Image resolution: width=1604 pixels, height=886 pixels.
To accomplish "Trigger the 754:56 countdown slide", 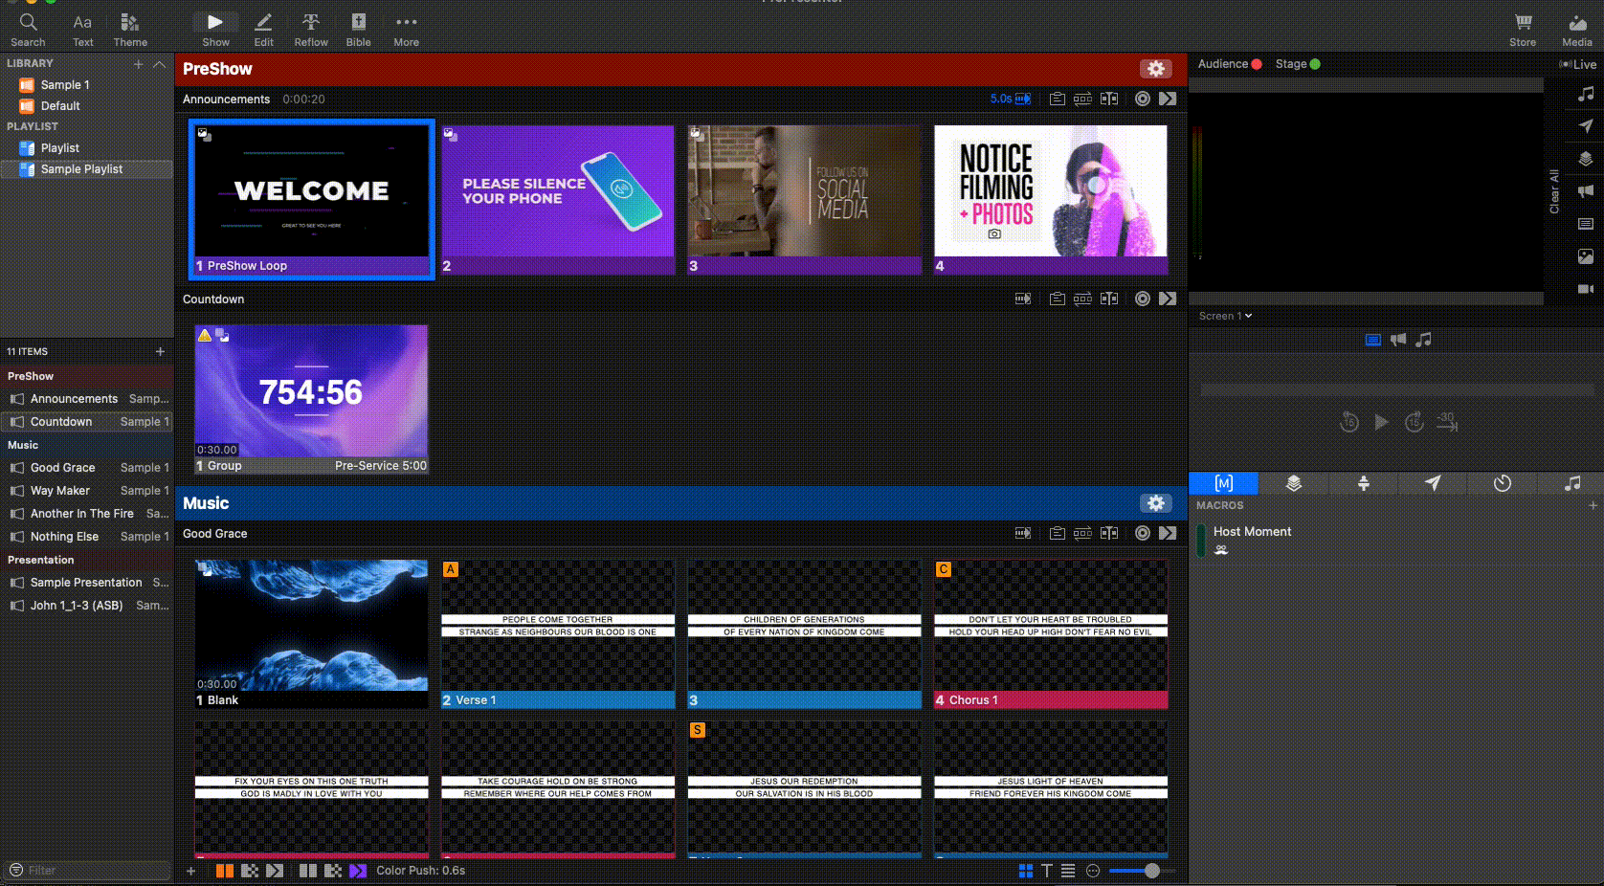I will tap(312, 399).
